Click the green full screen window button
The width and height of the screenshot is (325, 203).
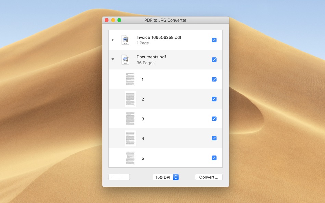119,20
